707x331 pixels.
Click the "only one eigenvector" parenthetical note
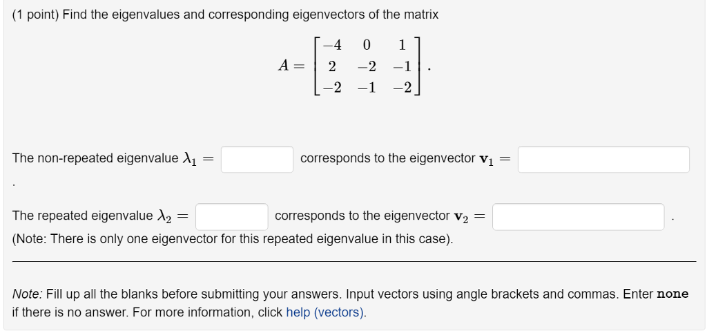coord(233,239)
